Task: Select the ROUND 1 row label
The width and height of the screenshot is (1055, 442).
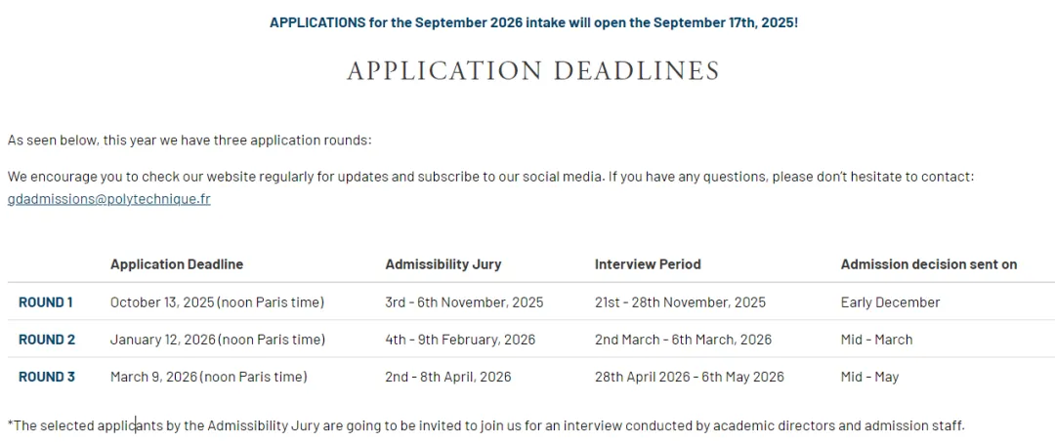Action: (46, 302)
